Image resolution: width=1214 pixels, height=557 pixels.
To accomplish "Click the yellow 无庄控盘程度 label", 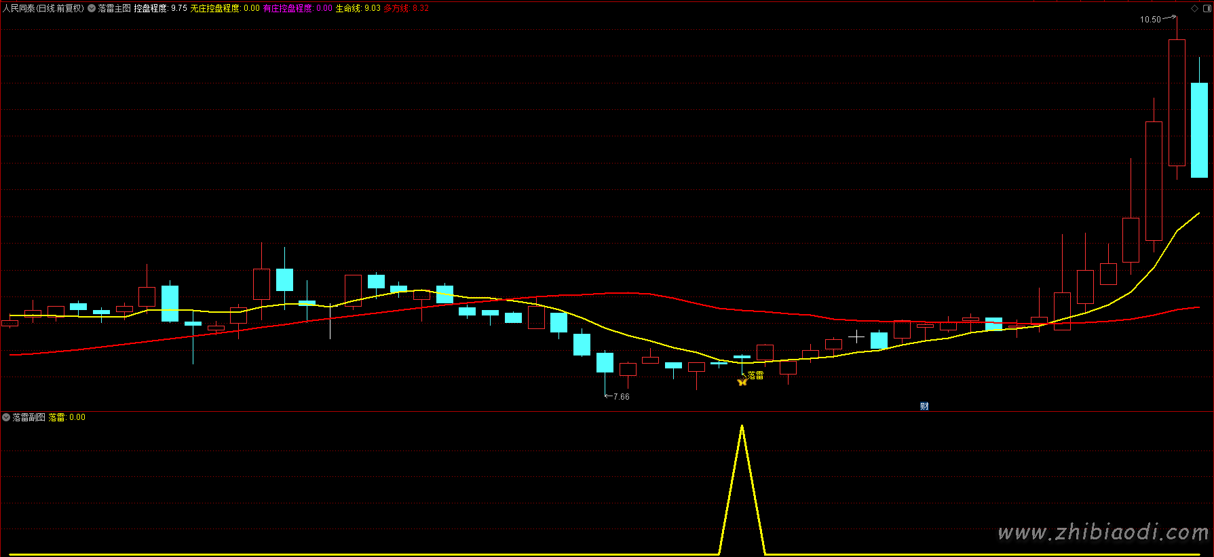I will (225, 9).
